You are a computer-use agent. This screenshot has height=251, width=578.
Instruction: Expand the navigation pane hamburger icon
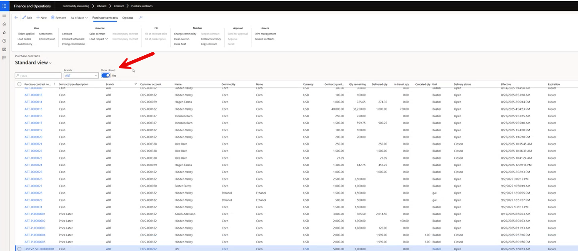[4, 15]
